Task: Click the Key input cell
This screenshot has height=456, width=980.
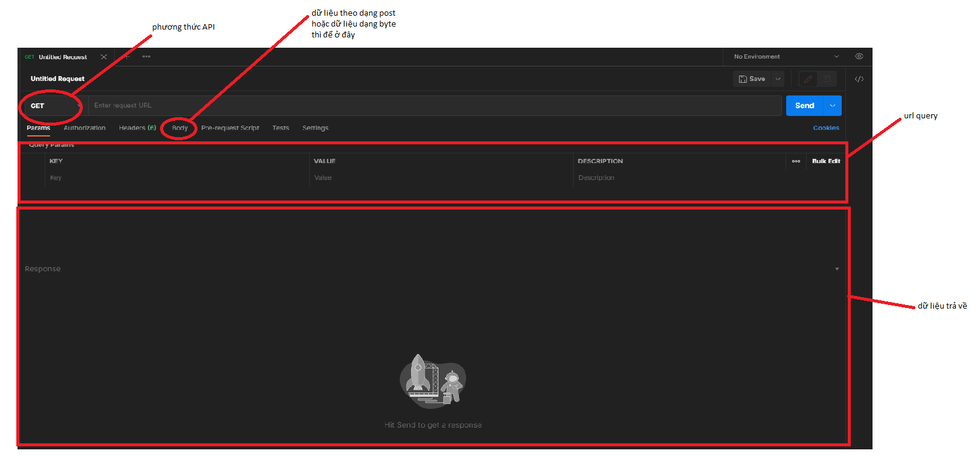Action: click(177, 178)
